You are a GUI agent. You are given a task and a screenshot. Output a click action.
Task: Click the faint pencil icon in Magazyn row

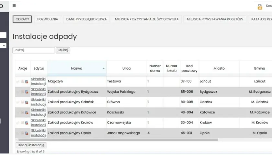click(x=18, y=82)
